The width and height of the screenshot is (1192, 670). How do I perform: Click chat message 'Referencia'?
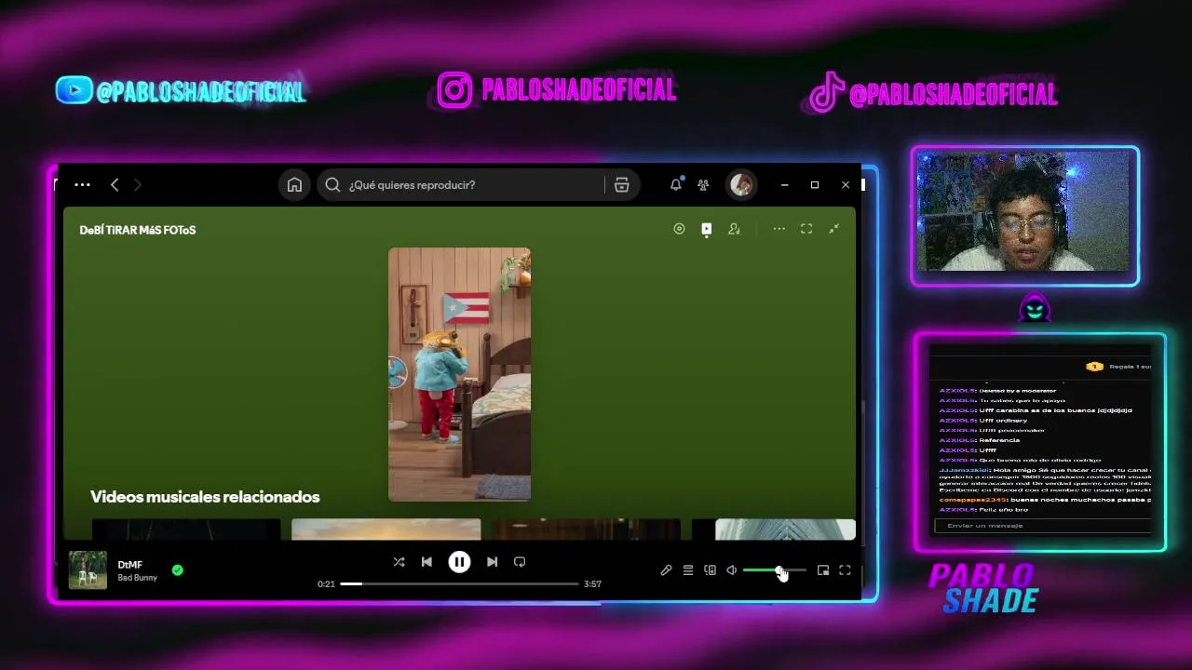999,440
